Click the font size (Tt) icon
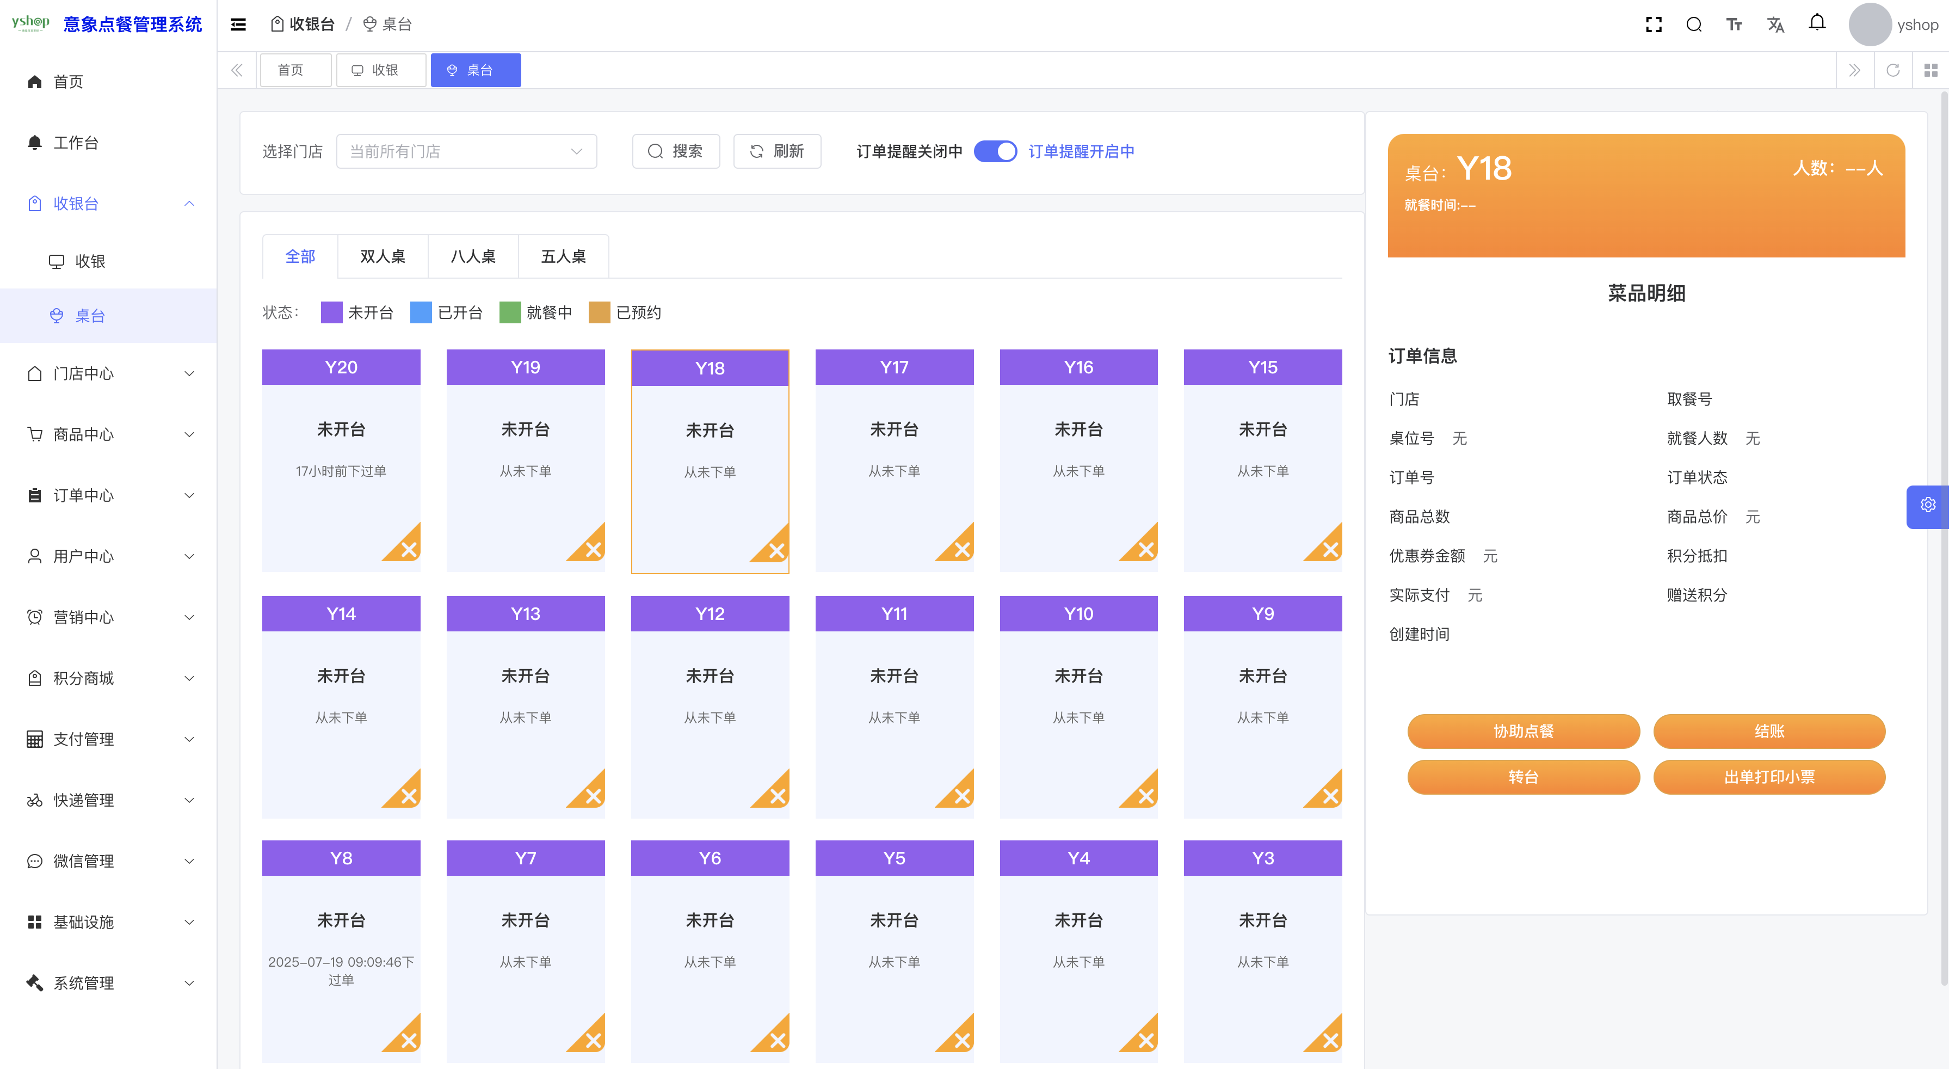The width and height of the screenshot is (1949, 1069). tap(1735, 24)
